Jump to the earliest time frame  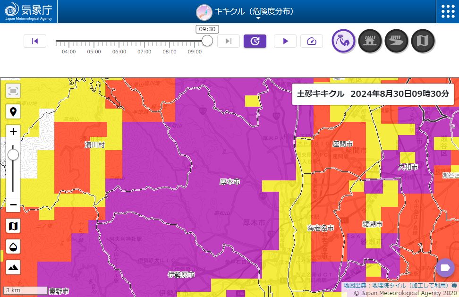tap(35, 41)
